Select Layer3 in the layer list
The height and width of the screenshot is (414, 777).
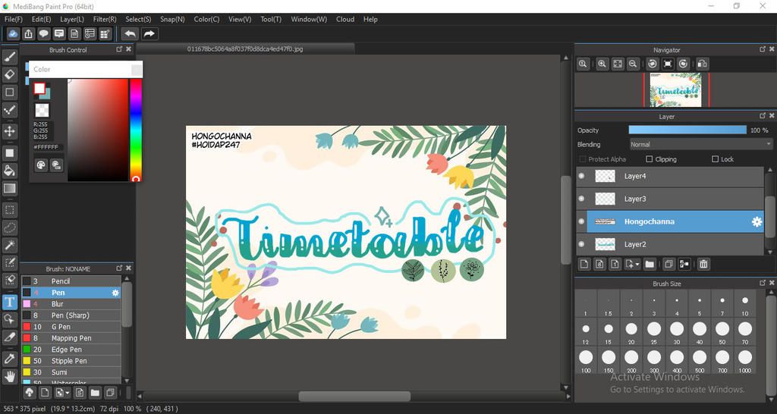click(669, 199)
